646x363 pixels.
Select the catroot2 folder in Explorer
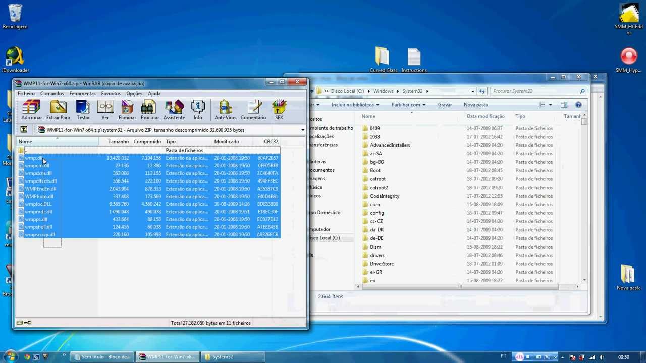tap(379, 188)
